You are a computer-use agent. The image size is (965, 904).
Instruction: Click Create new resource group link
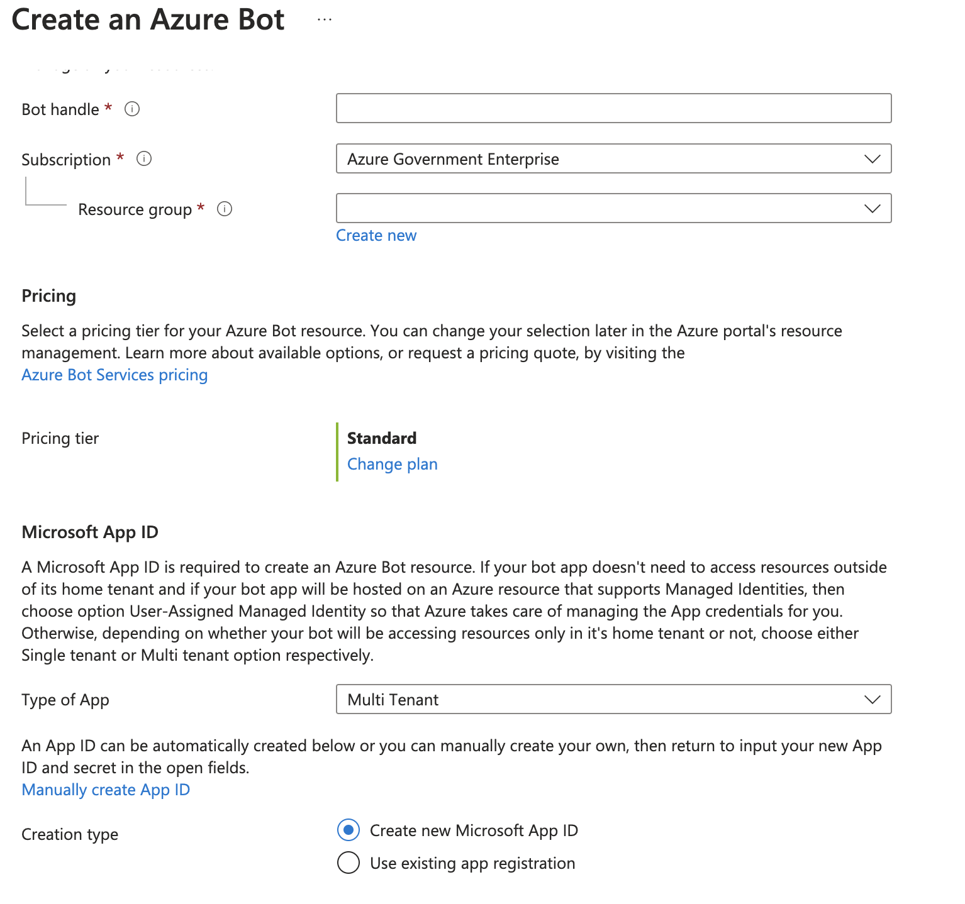click(376, 235)
